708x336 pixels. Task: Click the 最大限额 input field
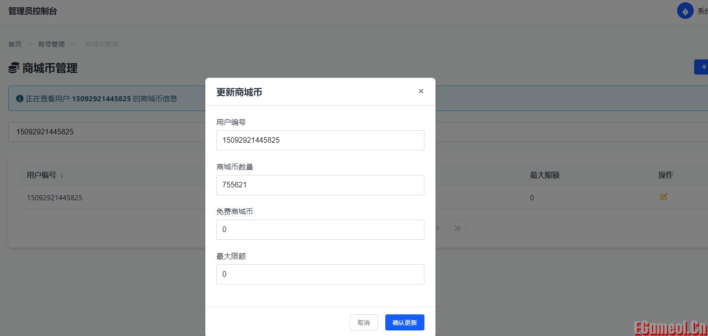click(320, 274)
